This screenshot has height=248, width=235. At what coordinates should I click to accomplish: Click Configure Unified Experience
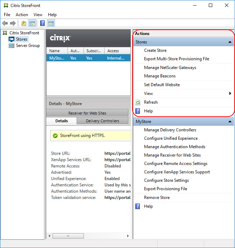(171, 138)
